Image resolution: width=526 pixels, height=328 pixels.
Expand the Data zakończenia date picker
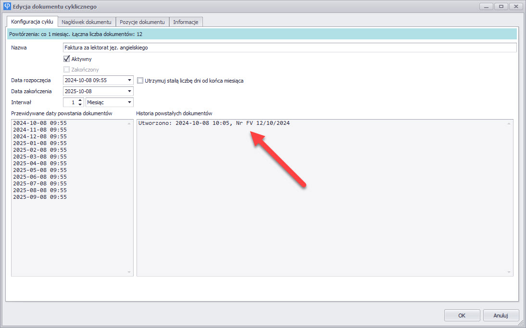[129, 91]
